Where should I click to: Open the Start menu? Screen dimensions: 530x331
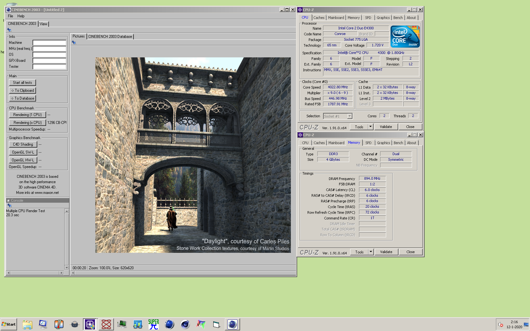pos(9,324)
